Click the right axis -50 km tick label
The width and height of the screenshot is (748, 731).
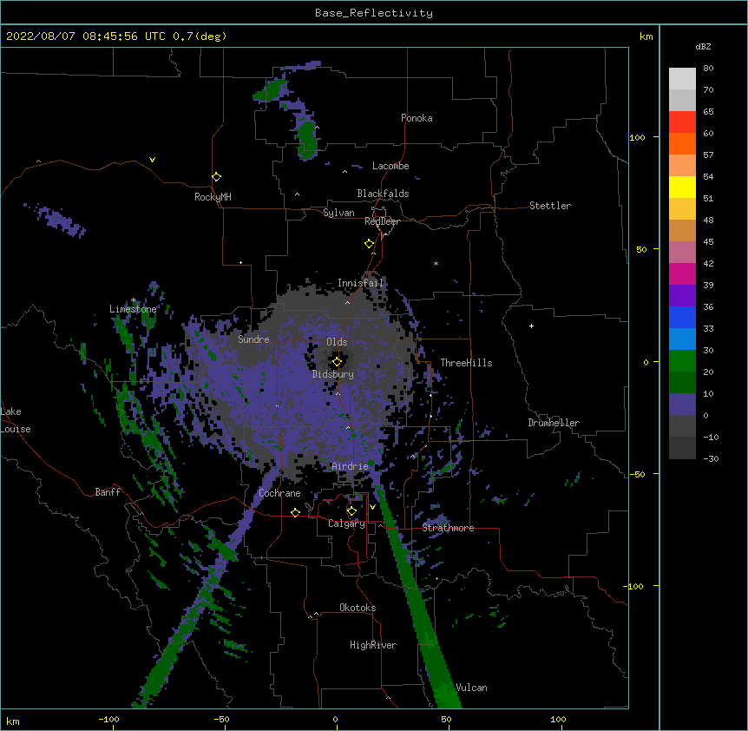point(637,474)
